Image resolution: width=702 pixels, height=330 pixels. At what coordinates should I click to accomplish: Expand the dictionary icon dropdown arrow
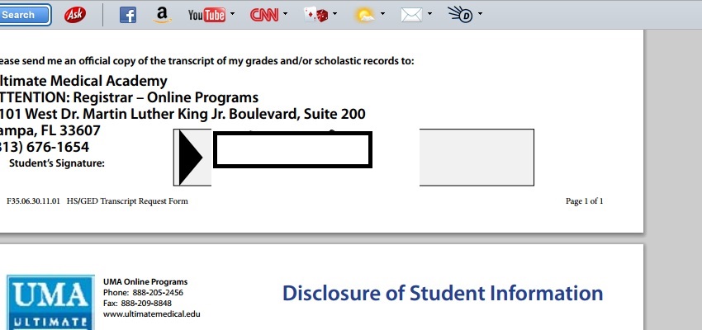(480, 13)
